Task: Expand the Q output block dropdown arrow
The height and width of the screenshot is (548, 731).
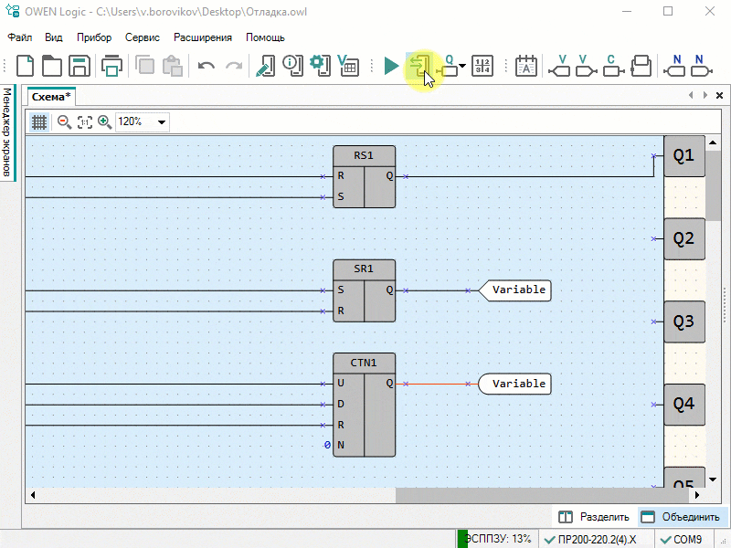Action: pos(463,66)
